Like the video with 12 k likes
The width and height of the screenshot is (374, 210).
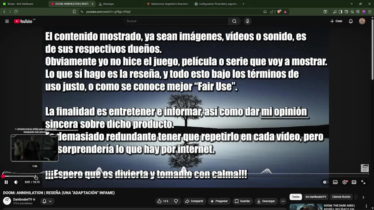pos(163,201)
